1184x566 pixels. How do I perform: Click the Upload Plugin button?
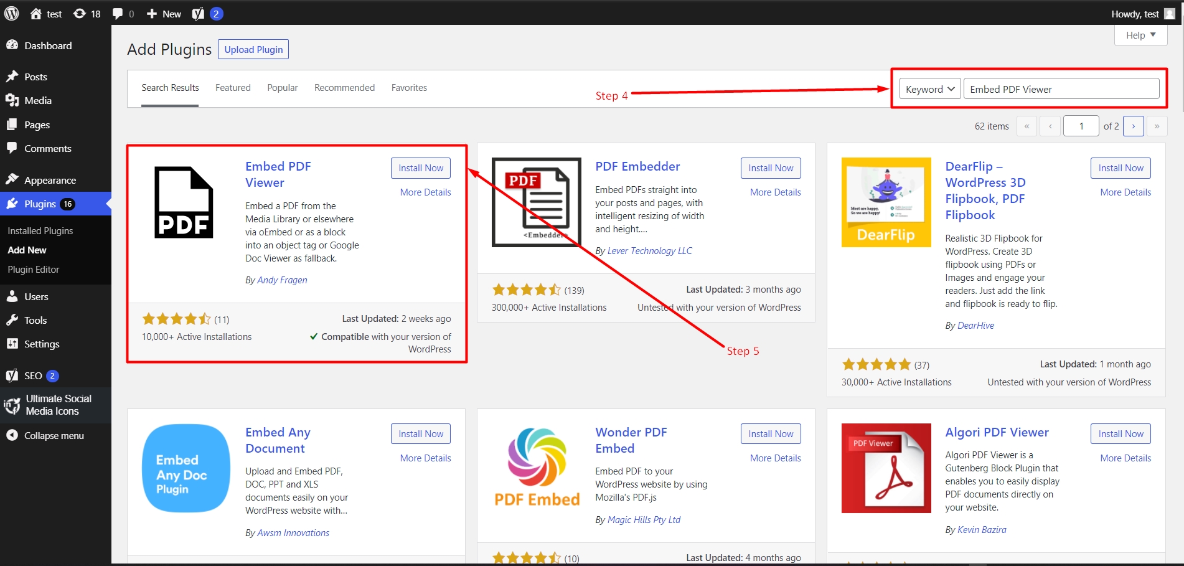253,49
